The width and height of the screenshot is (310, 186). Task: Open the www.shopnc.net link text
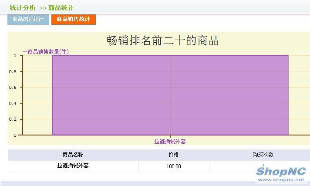[282, 180]
